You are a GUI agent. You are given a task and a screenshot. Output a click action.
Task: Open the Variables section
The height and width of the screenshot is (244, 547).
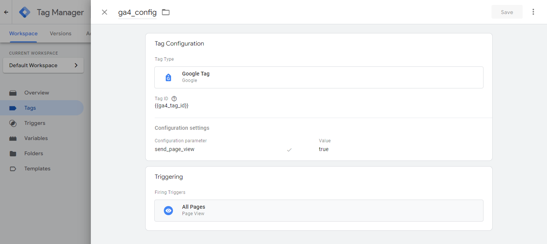tap(36, 138)
